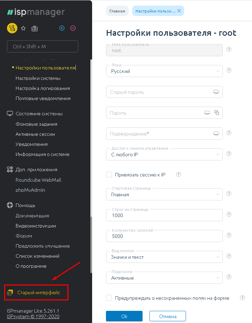Open the ISPsystem © 1997-2020 link

tap(33, 316)
